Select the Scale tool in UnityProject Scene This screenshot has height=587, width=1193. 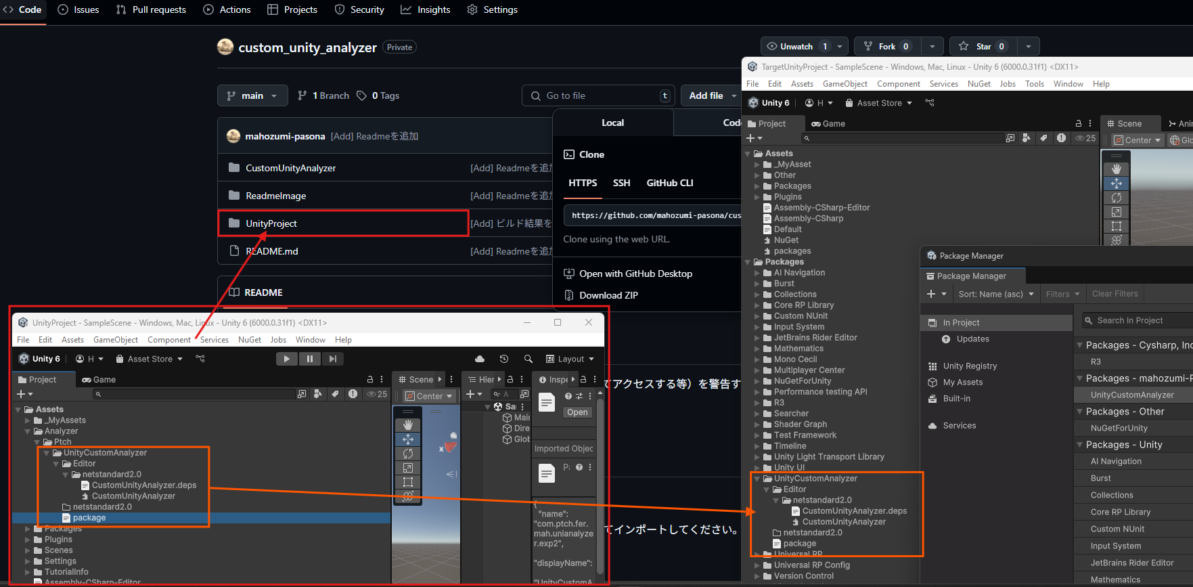[x=407, y=468]
